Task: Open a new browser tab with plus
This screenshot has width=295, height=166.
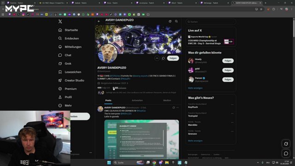Action: (265, 3)
